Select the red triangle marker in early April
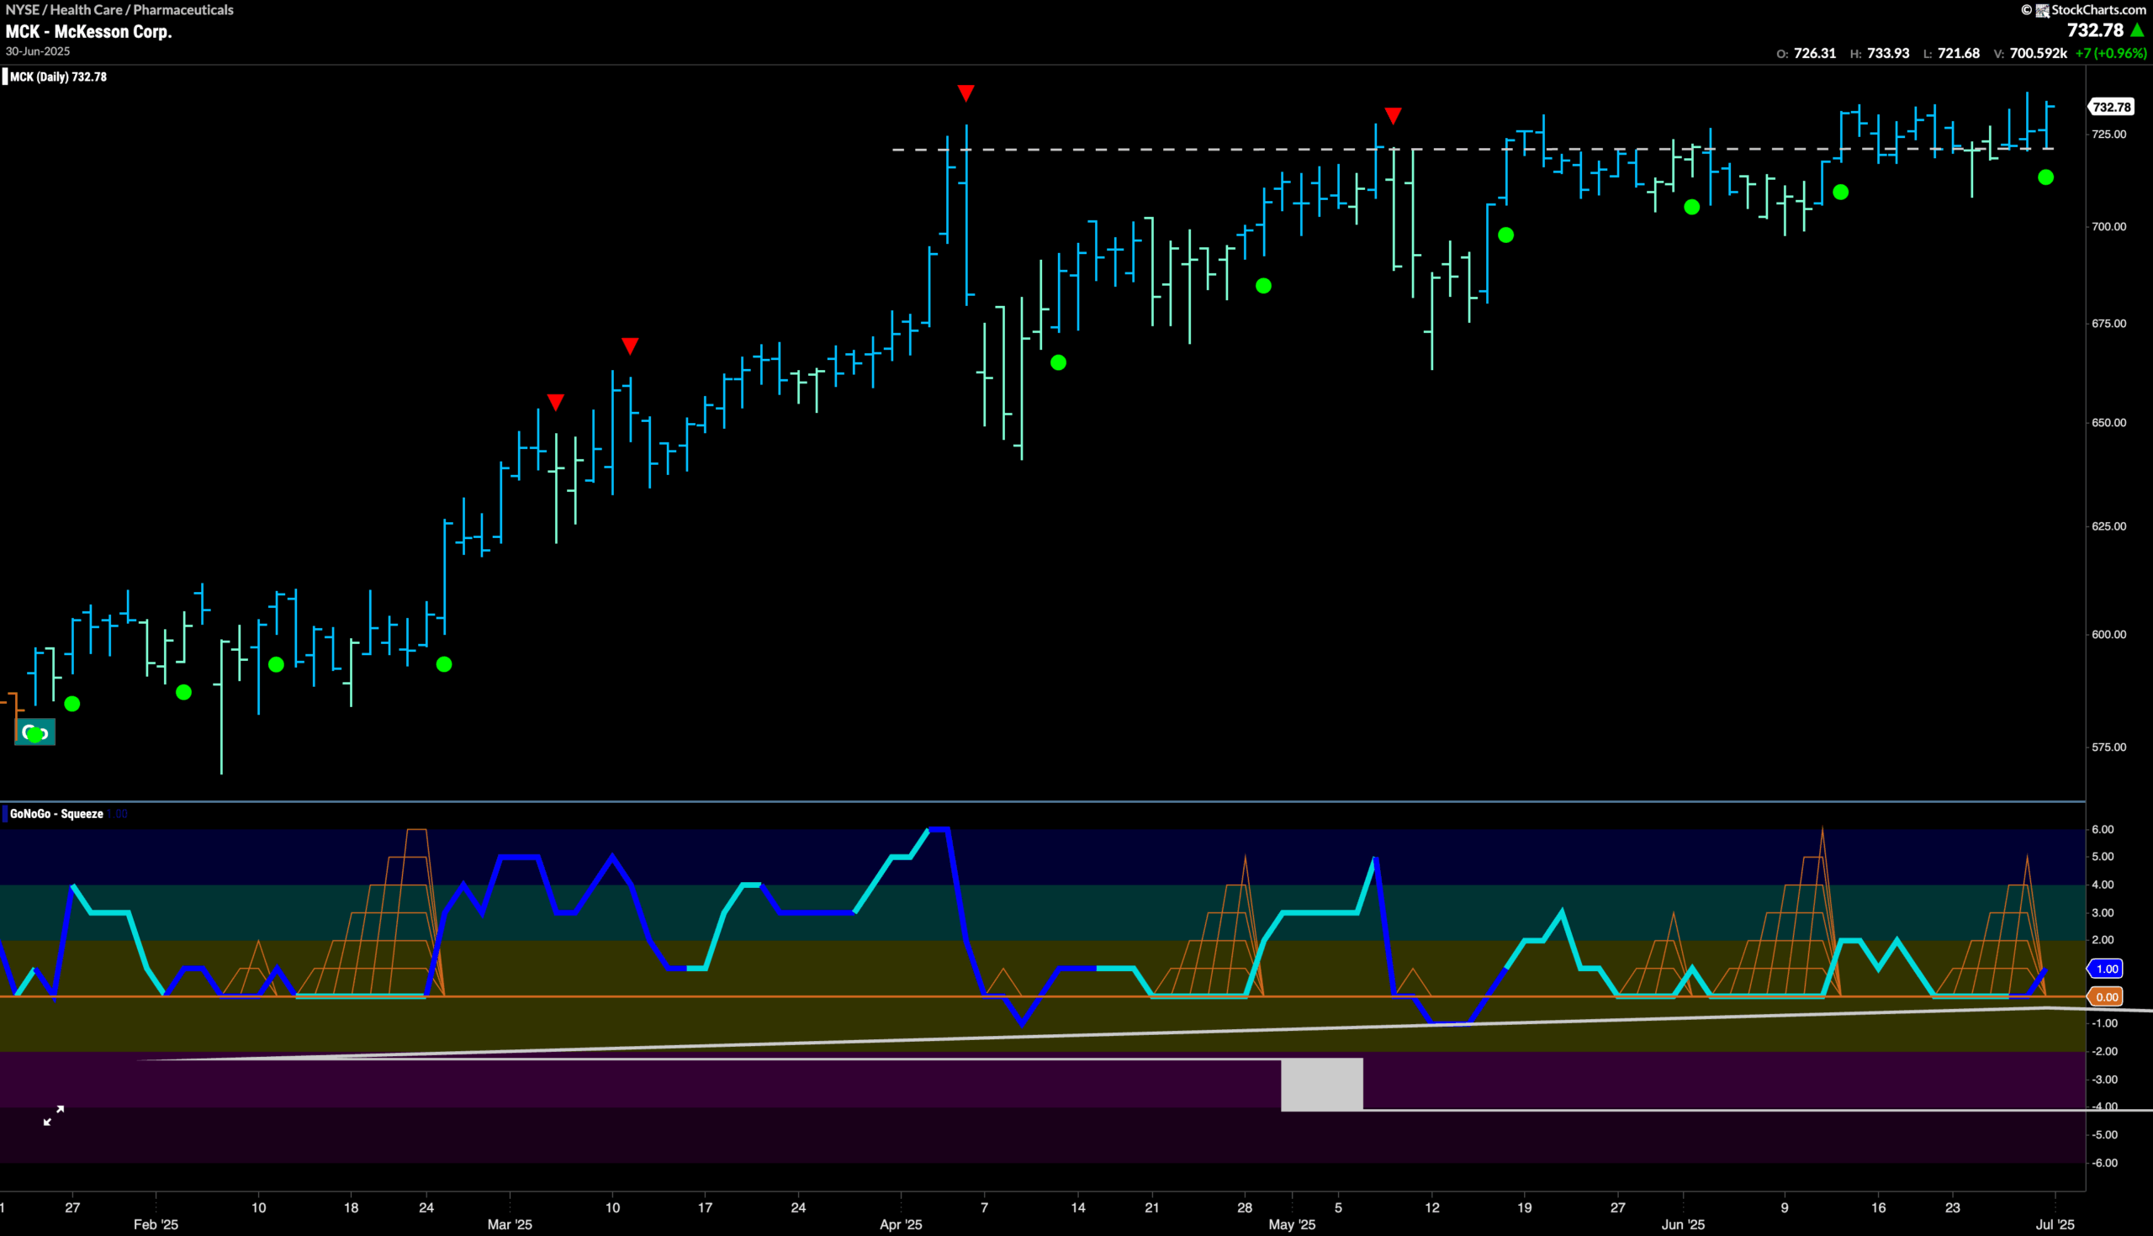Screen dimensions: 2153x1236 coord(965,92)
